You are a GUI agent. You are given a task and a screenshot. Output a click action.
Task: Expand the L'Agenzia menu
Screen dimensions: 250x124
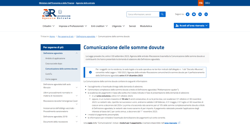[x=118, y=26]
